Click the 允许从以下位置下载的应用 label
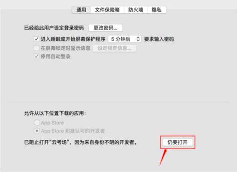Screen dimensions: 237x172 (x=55, y=113)
